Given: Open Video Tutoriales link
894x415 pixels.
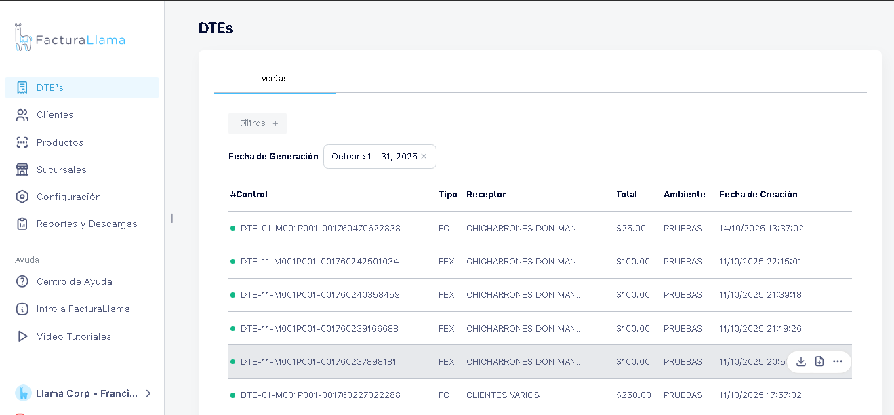Looking at the screenshot, I should click(73, 336).
